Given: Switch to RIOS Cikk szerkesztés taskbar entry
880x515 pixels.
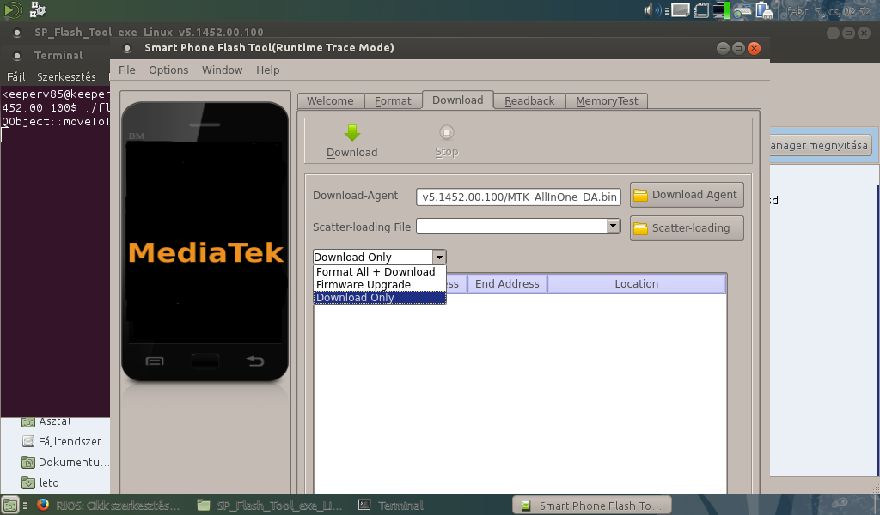Looking at the screenshot, I should tap(108, 506).
